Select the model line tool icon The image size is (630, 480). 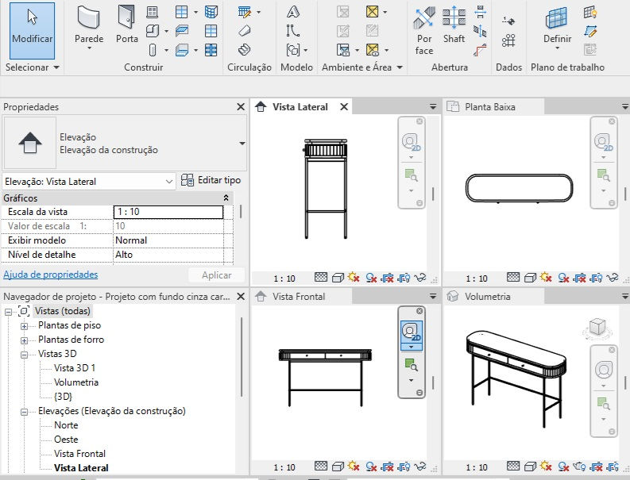pos(293,31)
